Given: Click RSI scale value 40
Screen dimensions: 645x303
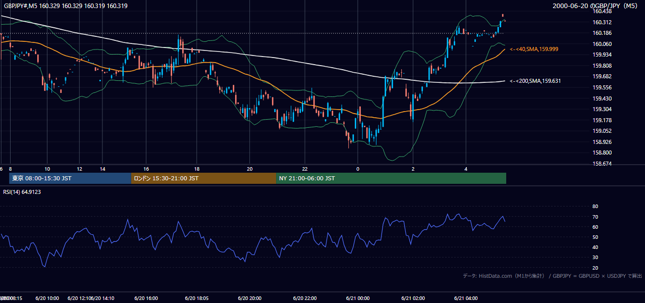Looking at the screenshot, I should coord(595,247).
